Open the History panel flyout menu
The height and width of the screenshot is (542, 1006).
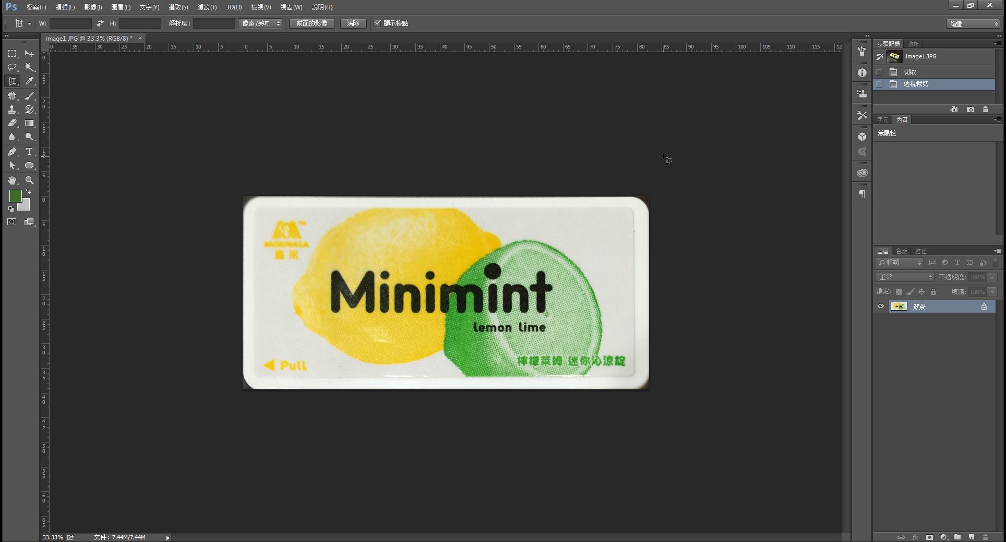click(x=997, y=44)
